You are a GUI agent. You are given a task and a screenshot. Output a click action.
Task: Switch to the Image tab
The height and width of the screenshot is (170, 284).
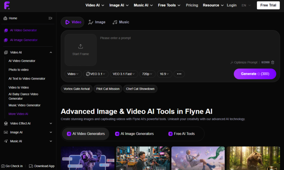[97, 22]
